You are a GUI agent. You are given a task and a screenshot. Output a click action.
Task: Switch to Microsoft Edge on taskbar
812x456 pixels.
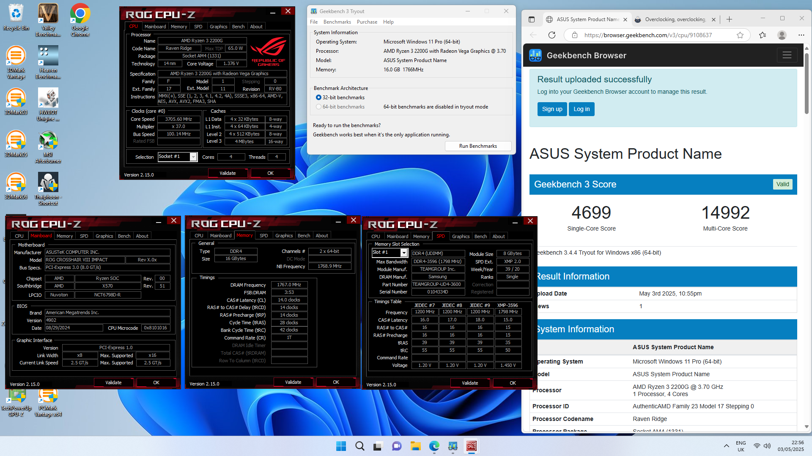(434, 446)
